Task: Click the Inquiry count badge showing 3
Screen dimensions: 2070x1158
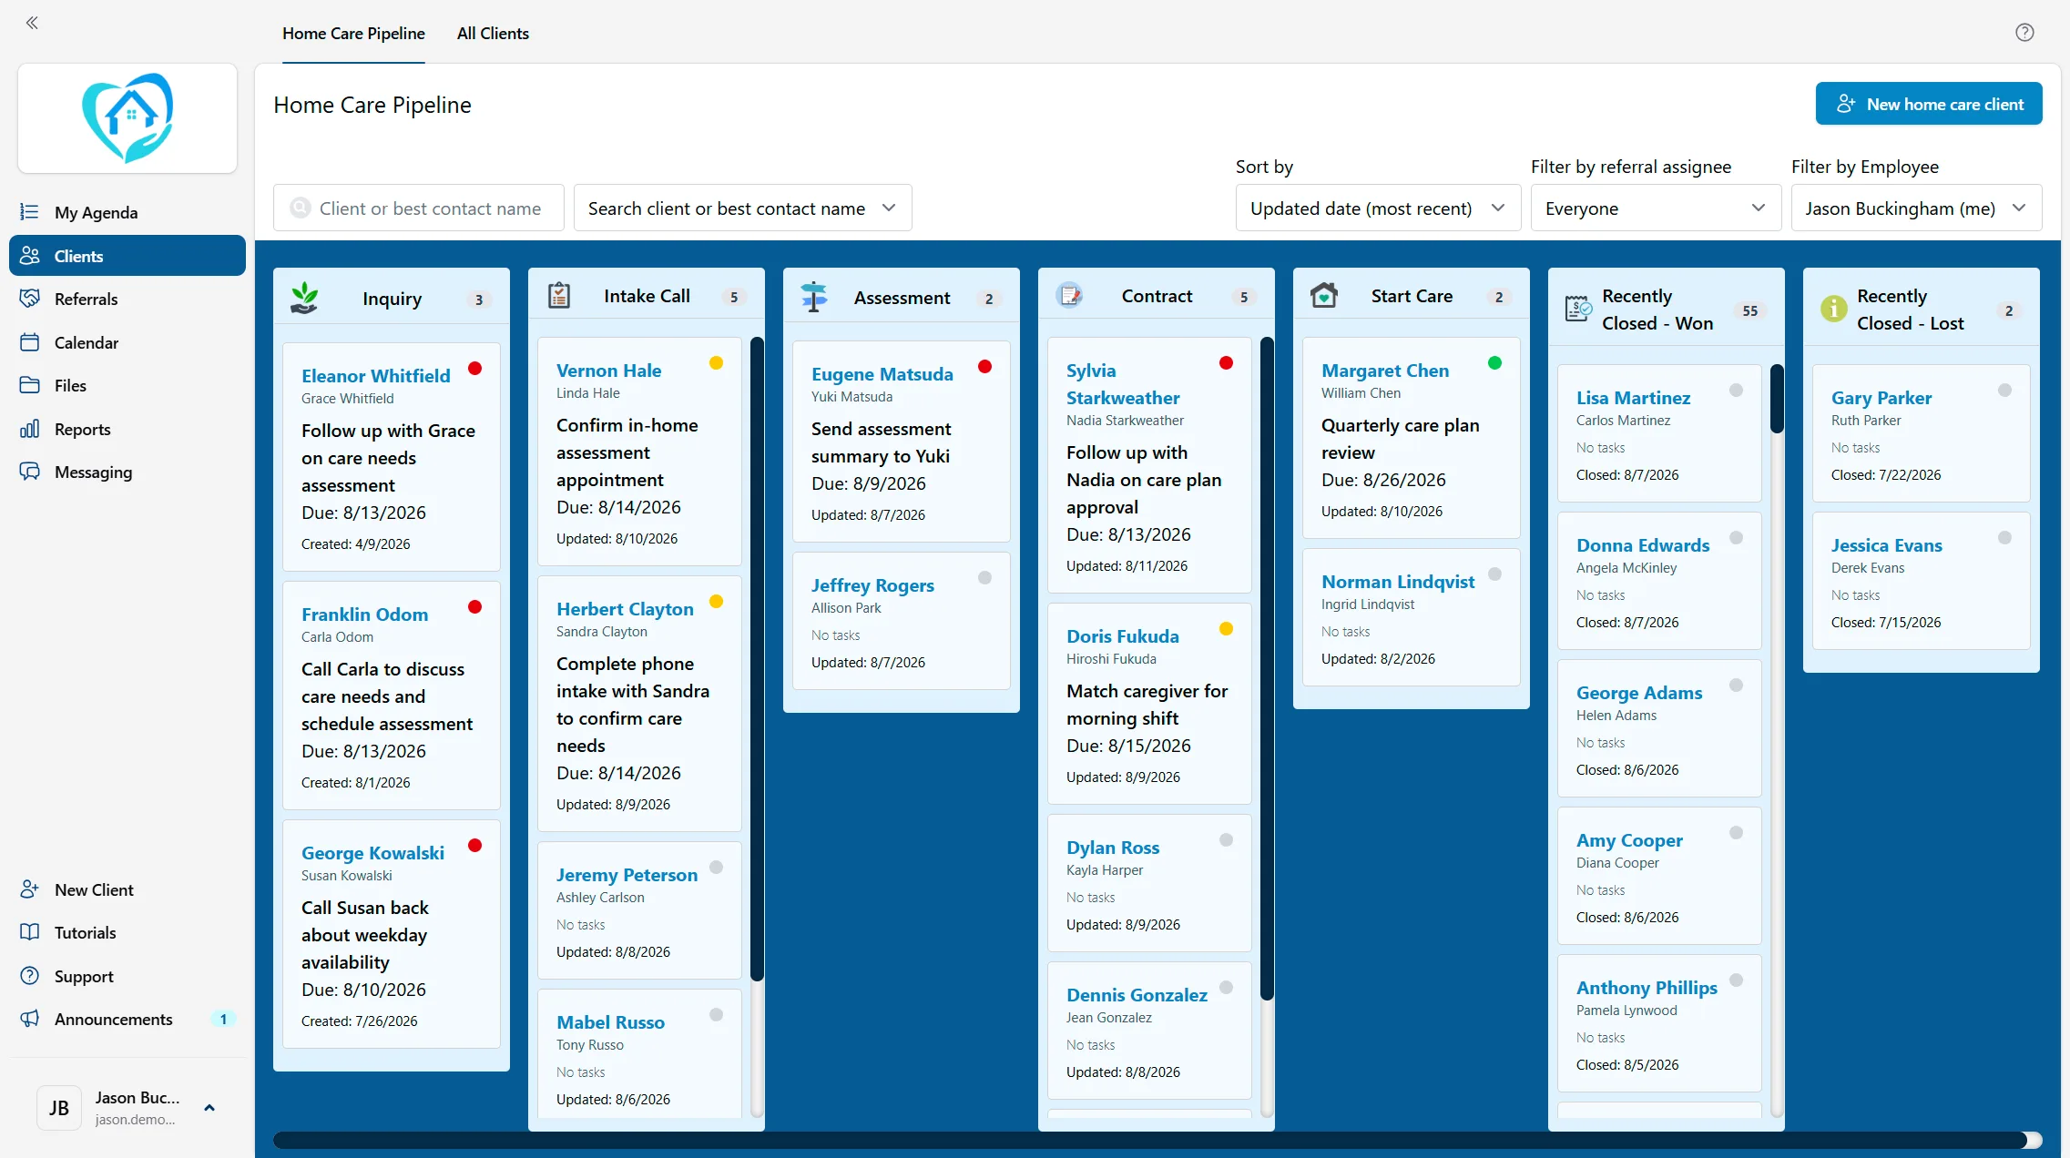Action: (479, 300)
